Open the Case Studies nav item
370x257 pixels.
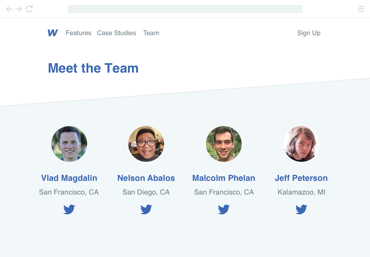tap(116, 33)
